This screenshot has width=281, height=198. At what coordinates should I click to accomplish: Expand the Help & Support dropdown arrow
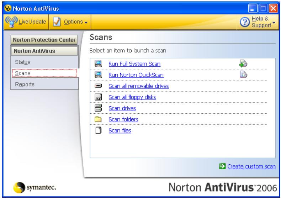point(274,22)
